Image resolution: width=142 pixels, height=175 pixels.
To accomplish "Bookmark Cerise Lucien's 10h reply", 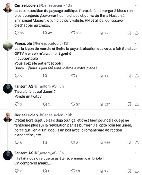I will pyautogui.click(x=129, y=142).
